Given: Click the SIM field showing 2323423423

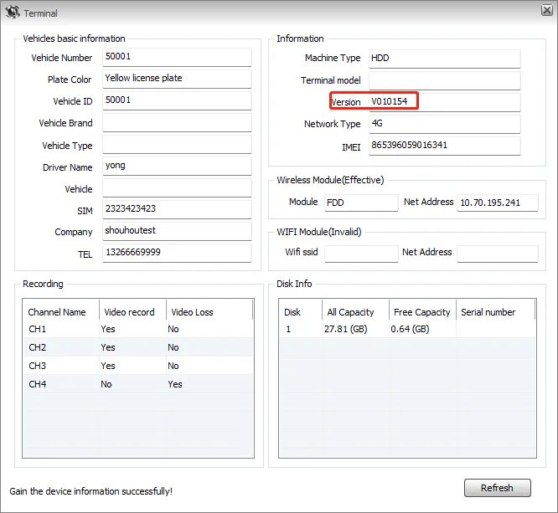Looking at the screenshot, I should 177,210.
